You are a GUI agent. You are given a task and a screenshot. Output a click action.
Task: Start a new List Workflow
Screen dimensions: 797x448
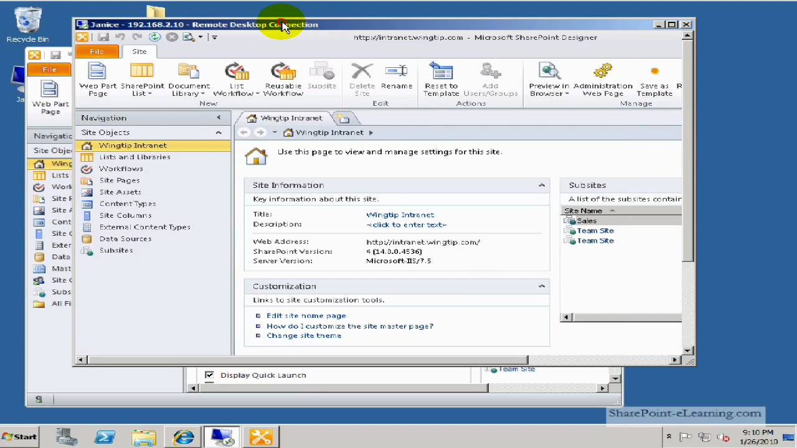click(x=237, y=80)
